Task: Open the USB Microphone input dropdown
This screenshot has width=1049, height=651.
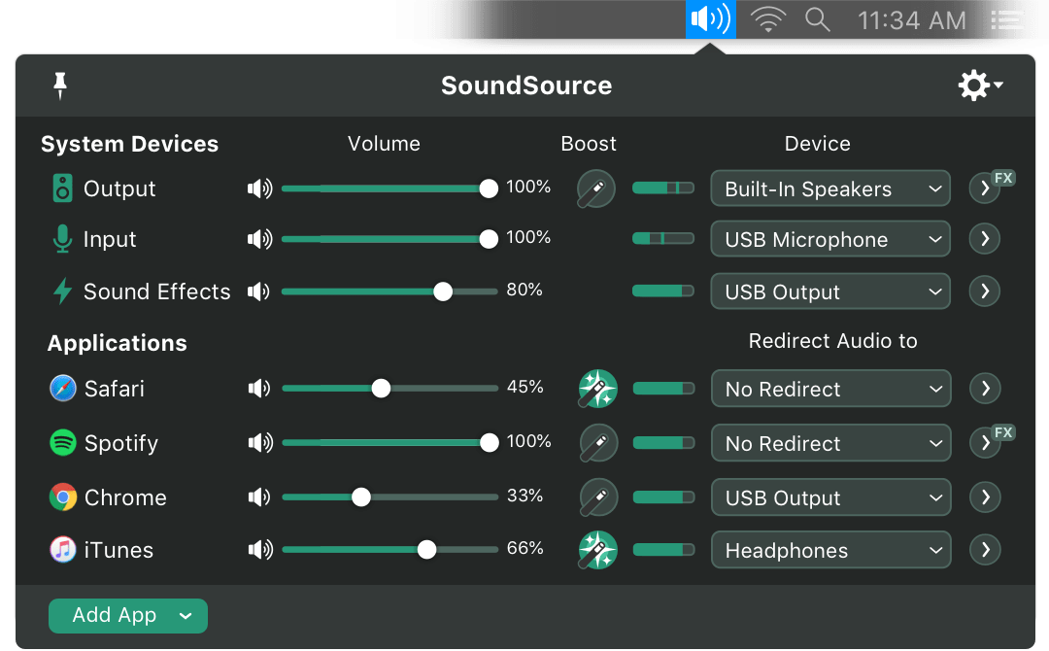Action: 830,239
